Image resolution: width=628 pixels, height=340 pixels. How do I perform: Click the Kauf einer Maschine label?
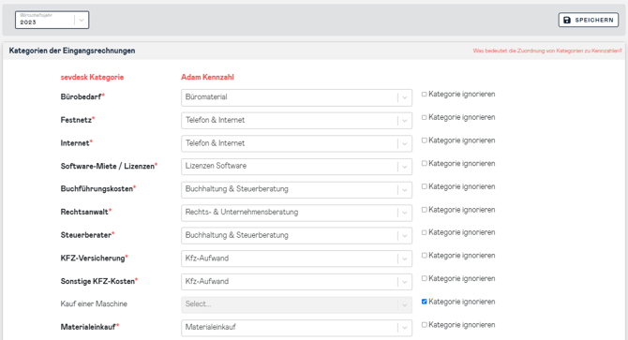(94, 304)
